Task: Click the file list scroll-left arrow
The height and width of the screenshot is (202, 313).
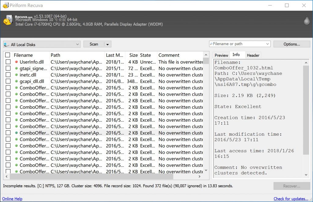Action: click(7, 176)
